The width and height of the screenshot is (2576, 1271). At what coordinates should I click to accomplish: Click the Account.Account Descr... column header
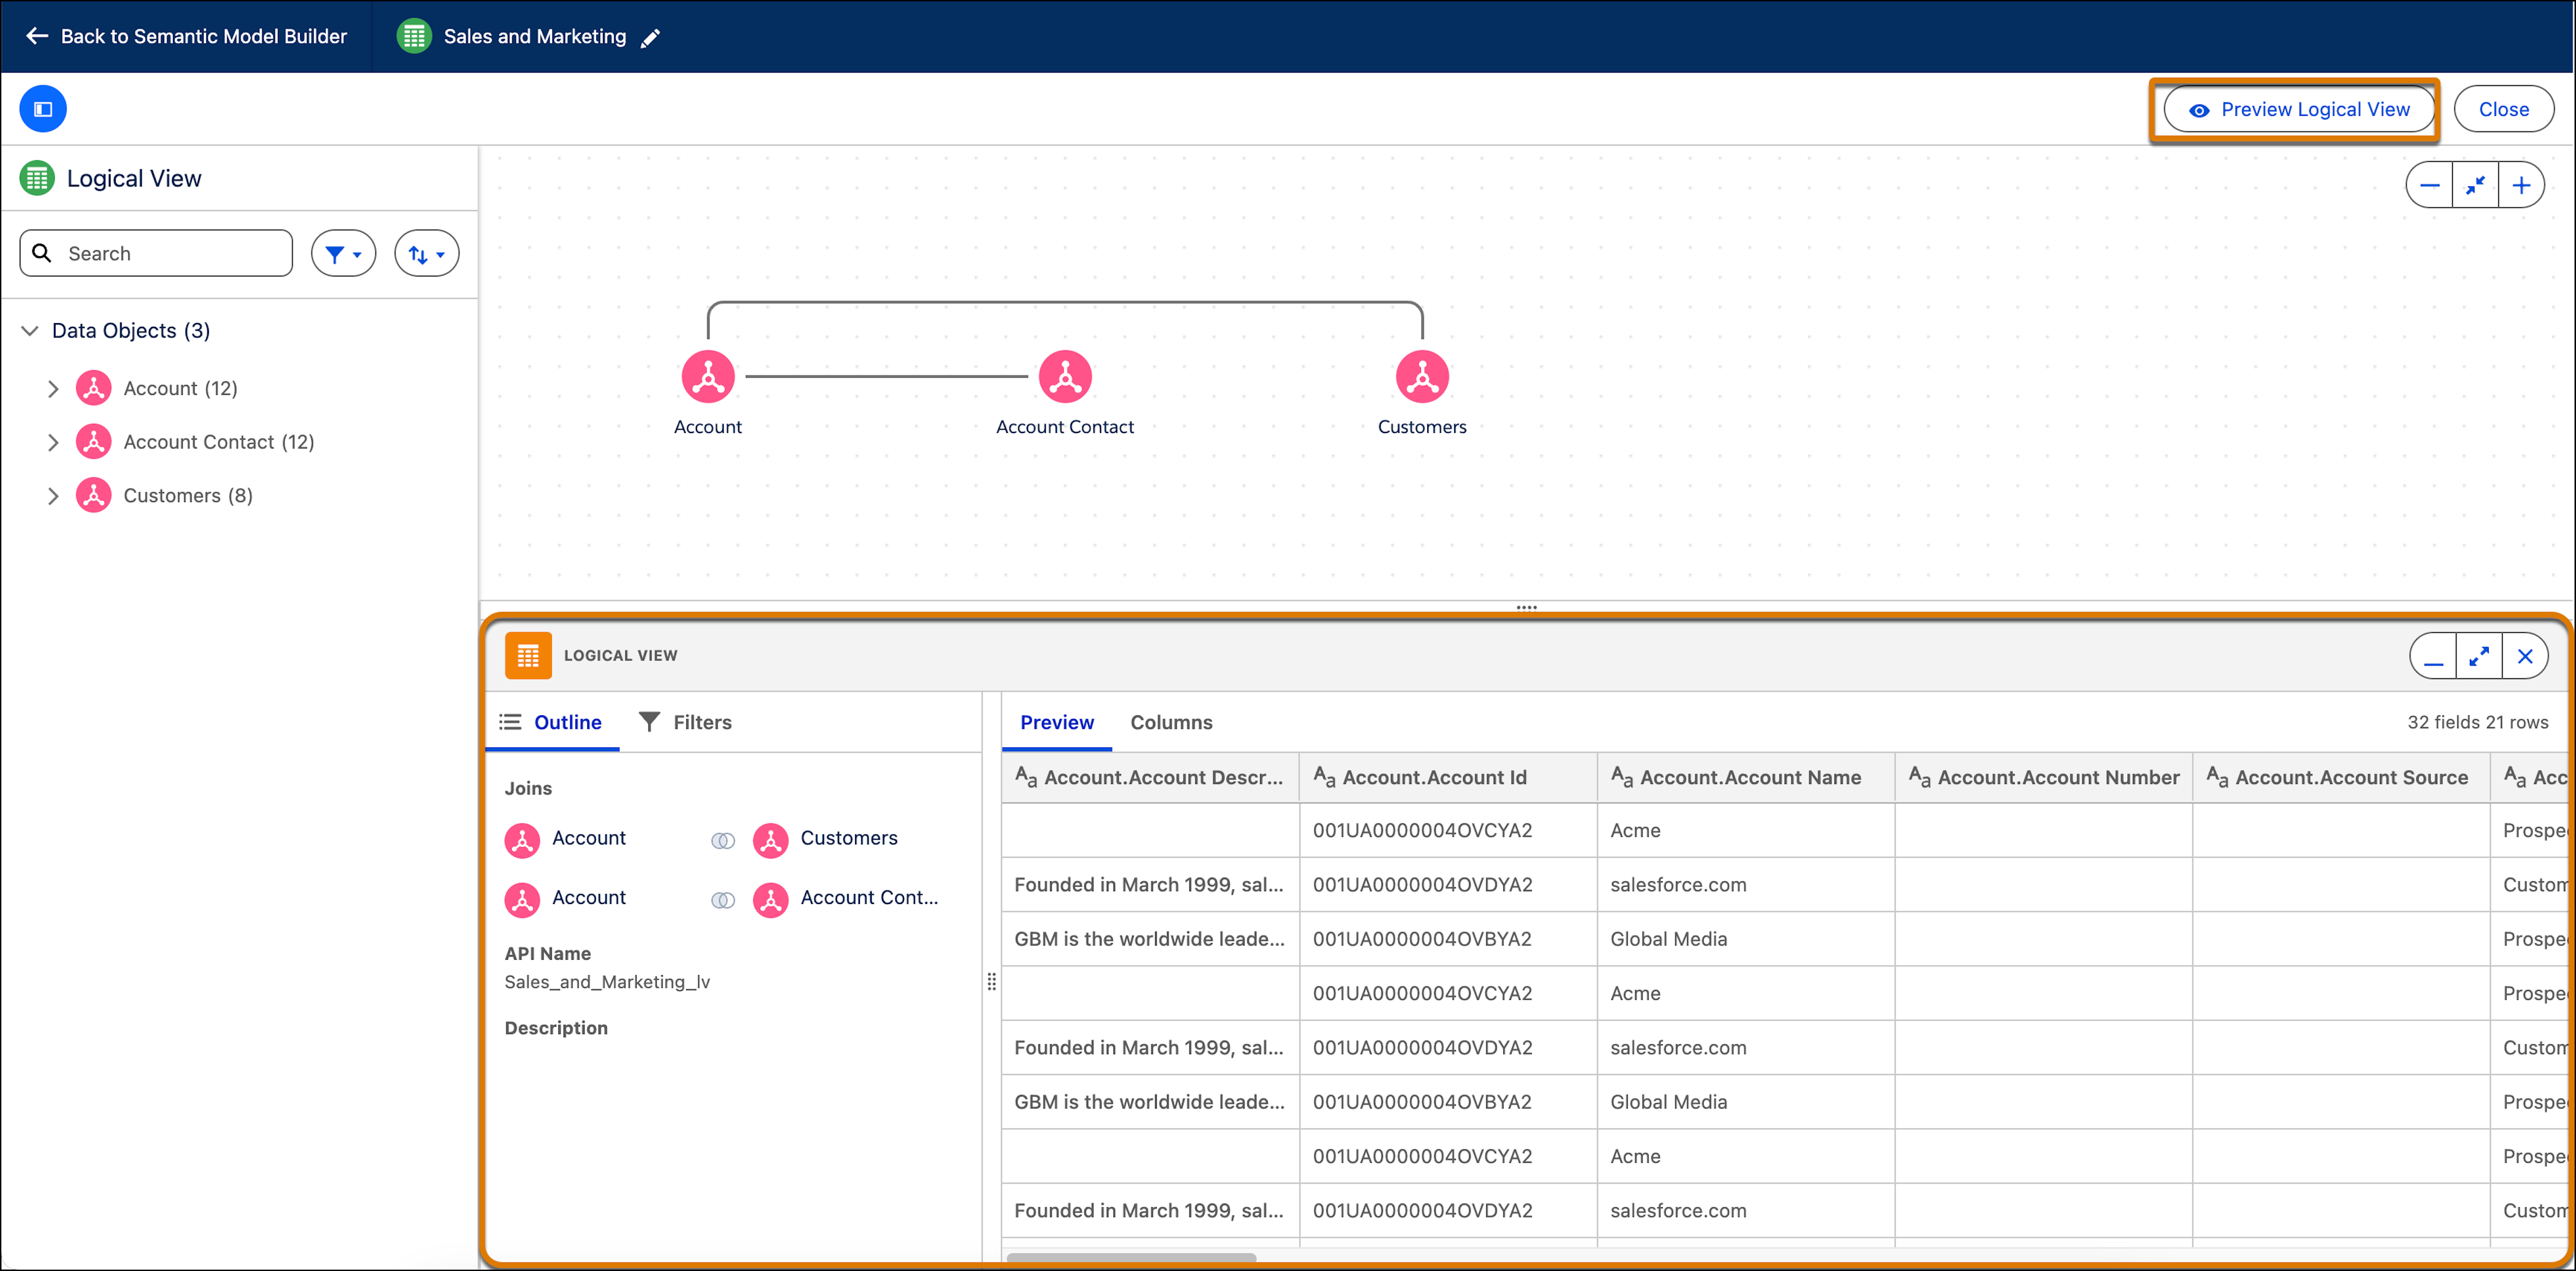tap(1150, 777)
